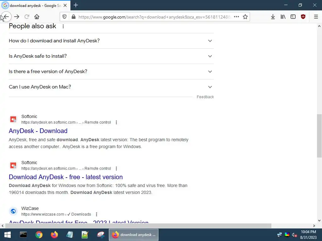Go forward with the forward arrow

tap(17, 17)
